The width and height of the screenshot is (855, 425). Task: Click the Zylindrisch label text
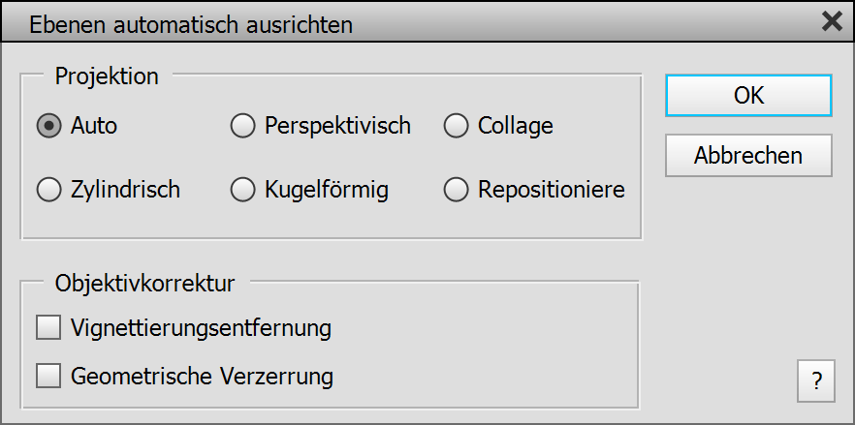[x=126, y=191]
